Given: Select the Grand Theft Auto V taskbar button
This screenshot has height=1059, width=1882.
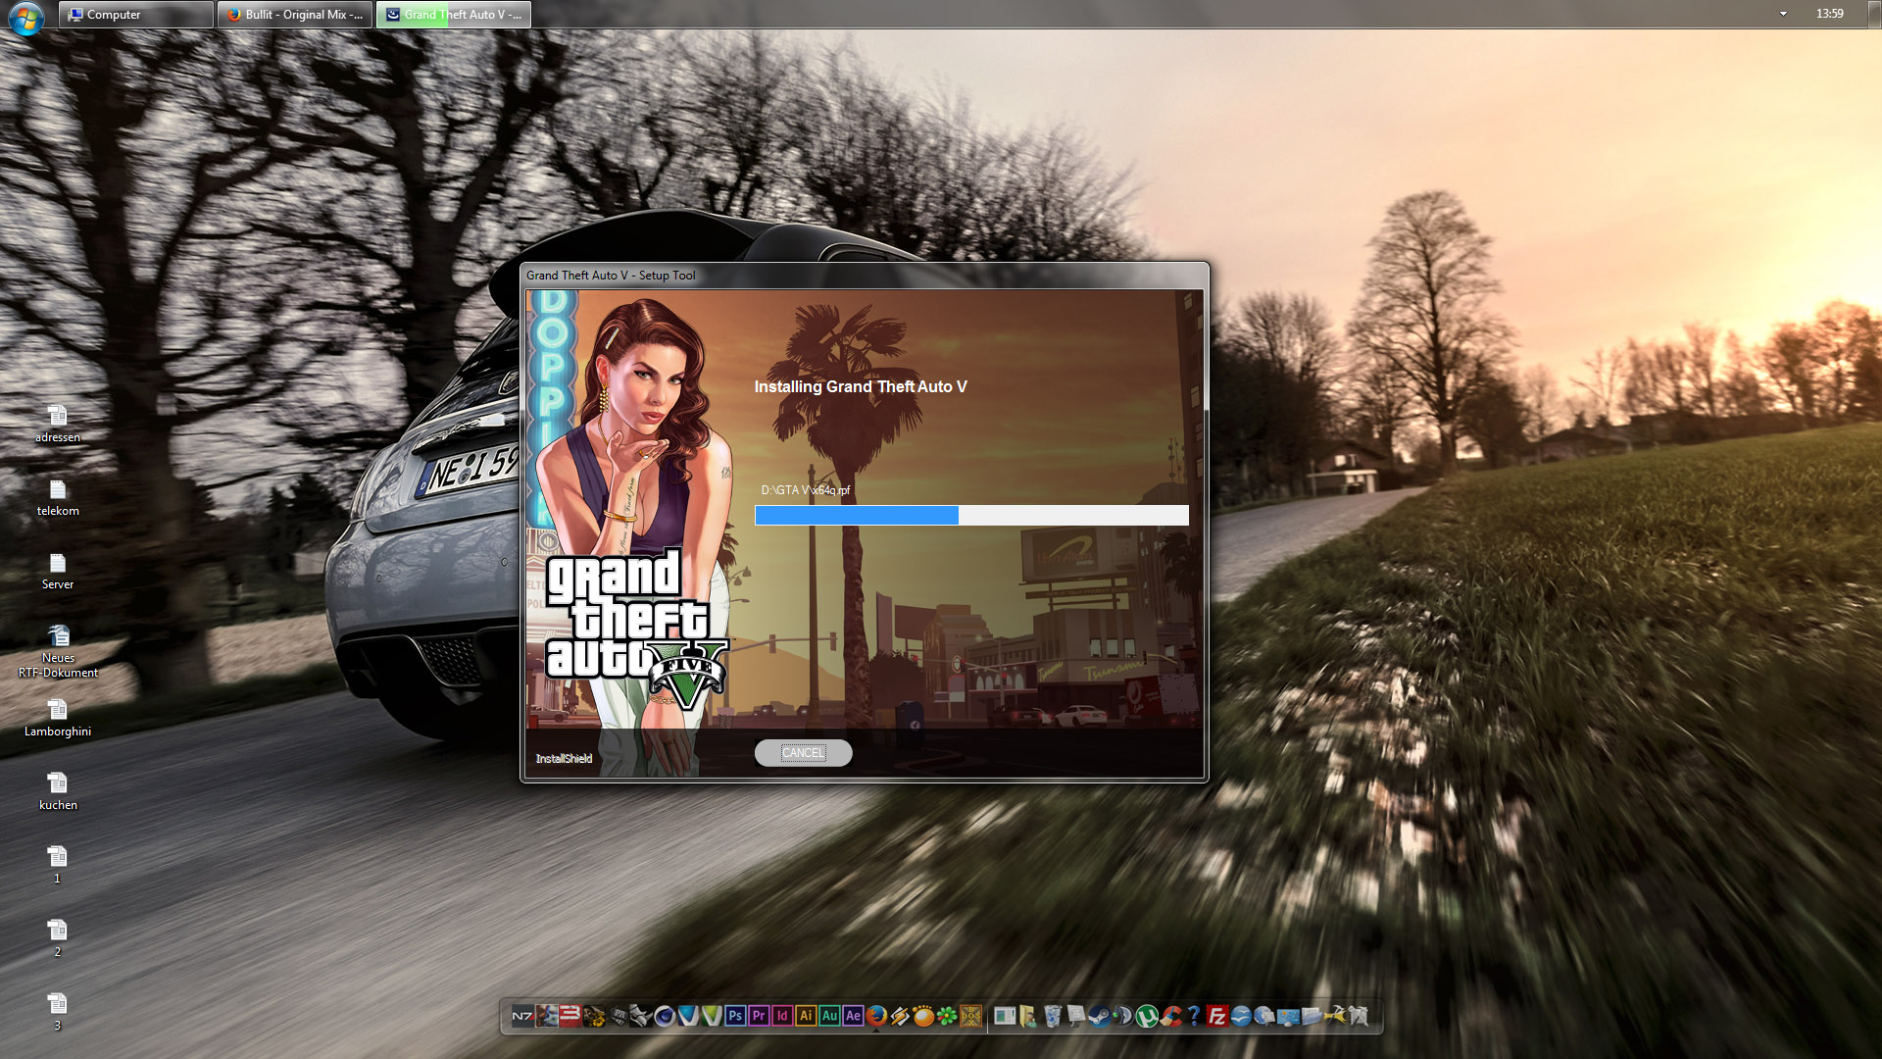Looking at the screenshot, I should (x=454, y=15).
